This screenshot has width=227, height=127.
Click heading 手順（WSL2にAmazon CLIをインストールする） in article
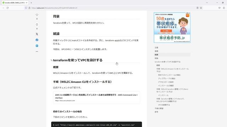(x=83, y=82)
